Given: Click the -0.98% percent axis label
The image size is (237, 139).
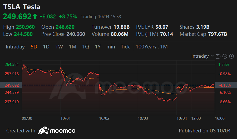Looking at the screenshot, I should [x=224, y=74].
